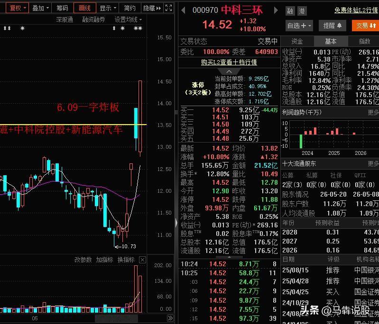
Task: Click the 港 Hong Kong connect badge
Action: (301, 11)
